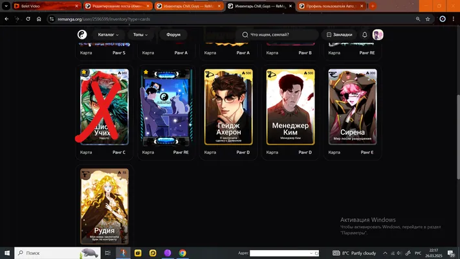Close the Профиль пользователя tab

coord(362,6)
